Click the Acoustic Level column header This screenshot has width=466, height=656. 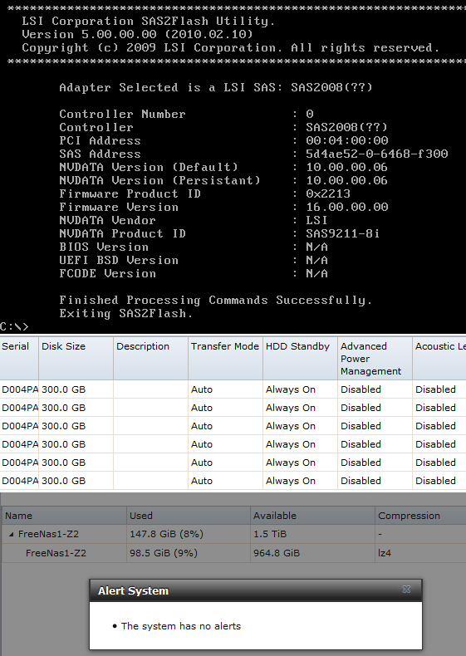[x=439, y=359]
